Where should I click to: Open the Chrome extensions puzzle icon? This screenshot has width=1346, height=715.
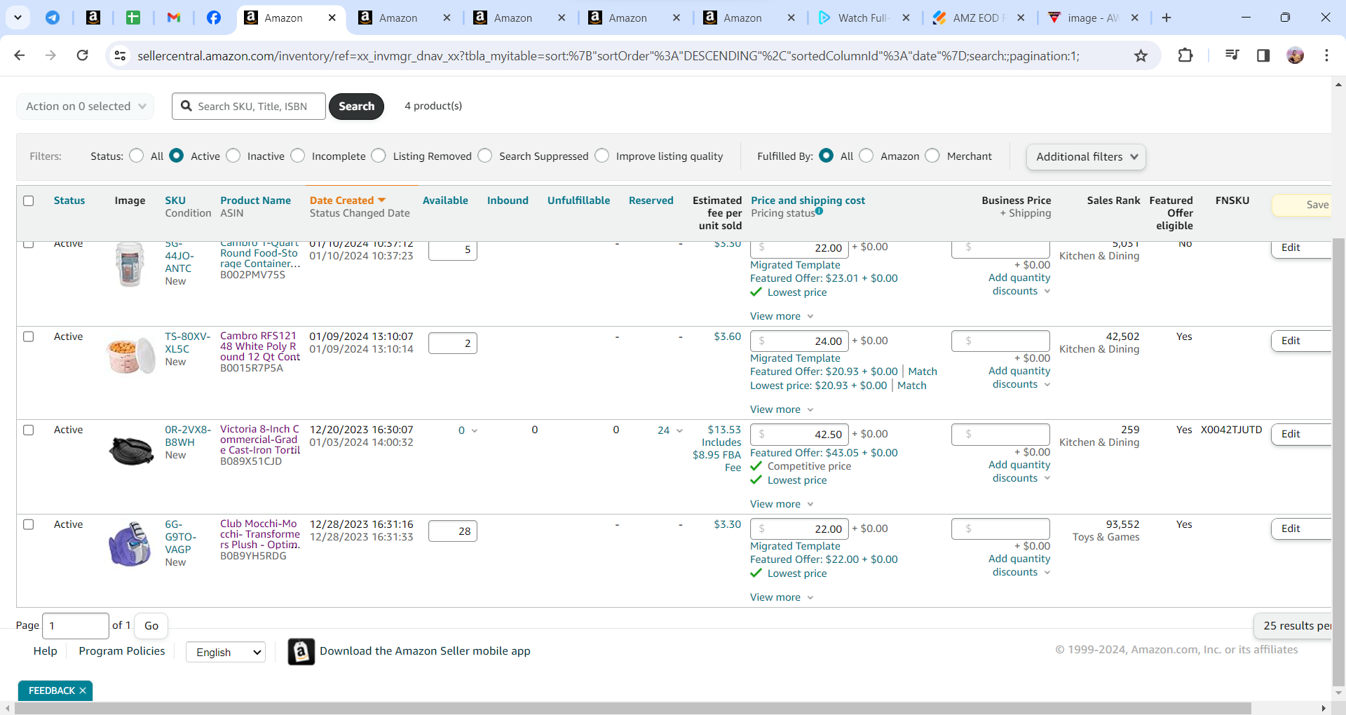(1185, 55)
